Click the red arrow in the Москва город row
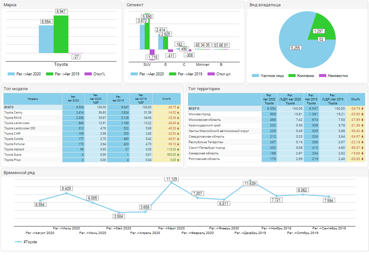 (362, 114)
